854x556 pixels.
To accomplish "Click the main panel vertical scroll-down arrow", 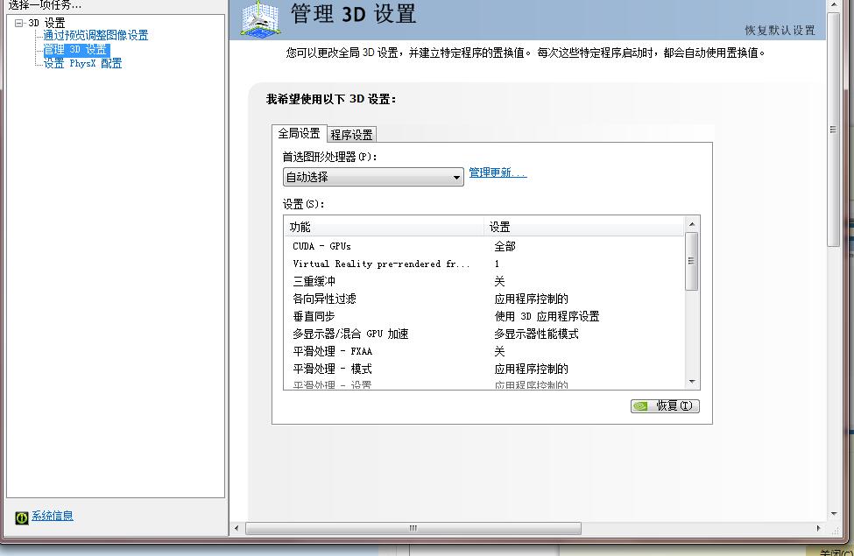I will (x=834, y=514).
